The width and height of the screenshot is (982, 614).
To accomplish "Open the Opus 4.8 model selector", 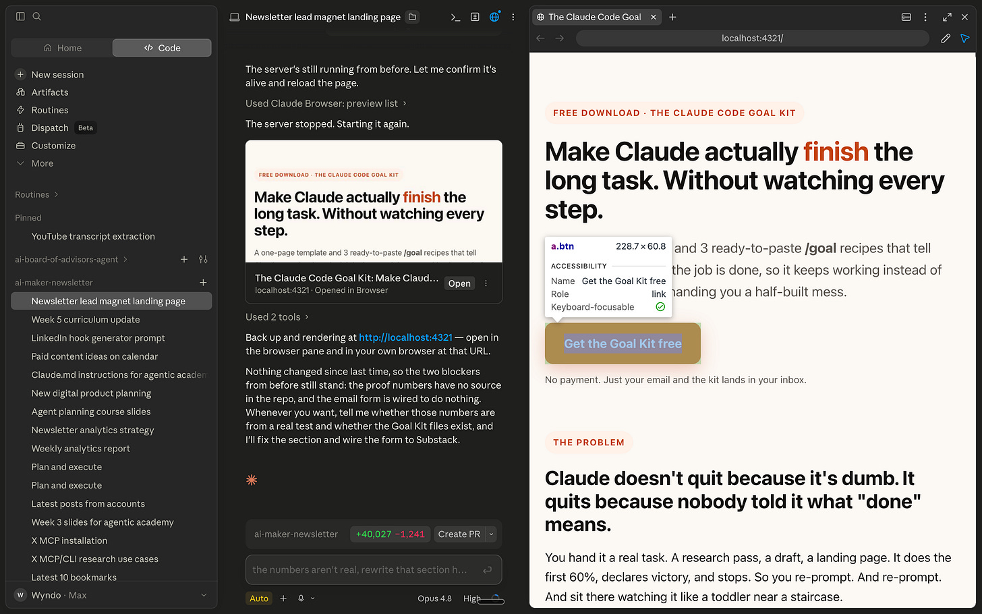I will [434, 598].
